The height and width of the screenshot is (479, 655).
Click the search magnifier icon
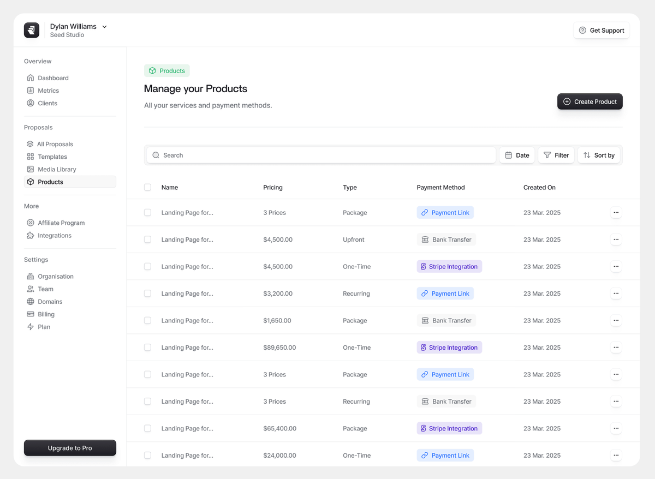(x=156, y=155)
